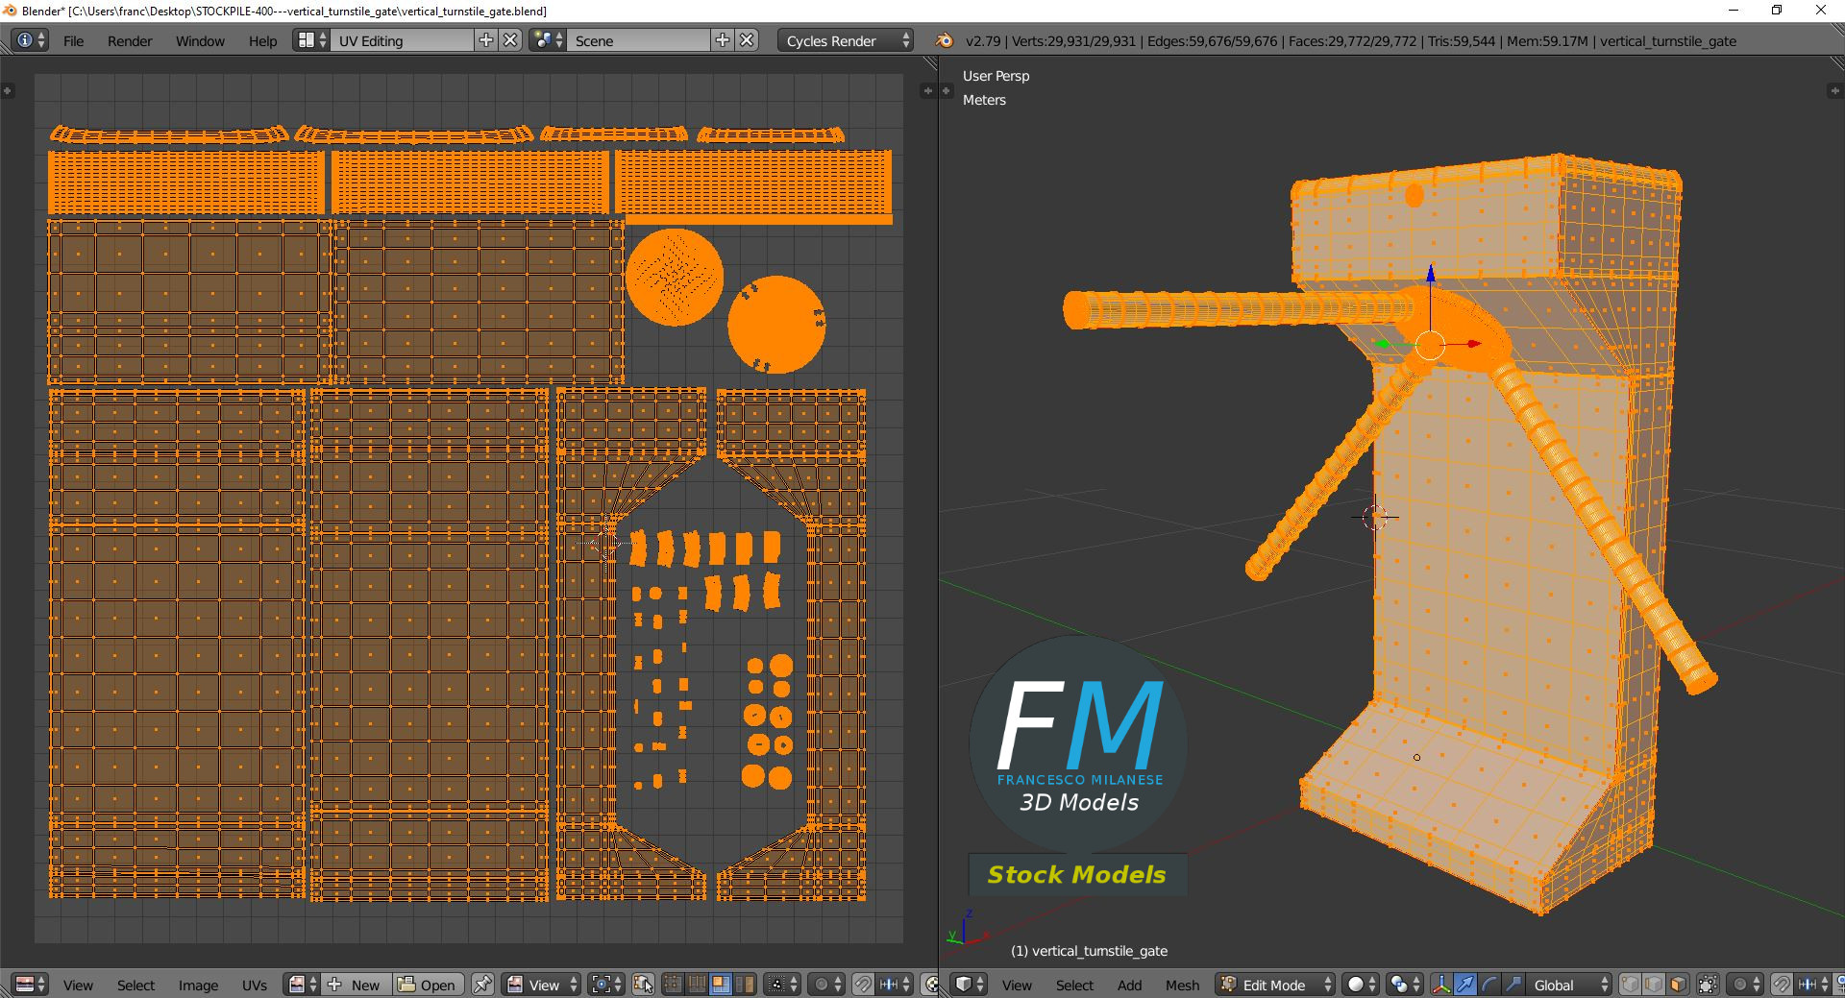Browse images with the image datablock selector

[x=303, y=985]
